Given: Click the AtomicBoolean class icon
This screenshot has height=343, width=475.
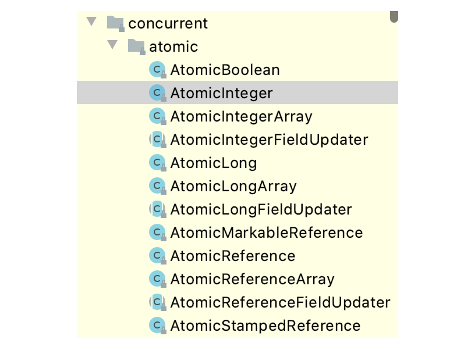Looking at the screenshot, I should (x=157, y=70).
